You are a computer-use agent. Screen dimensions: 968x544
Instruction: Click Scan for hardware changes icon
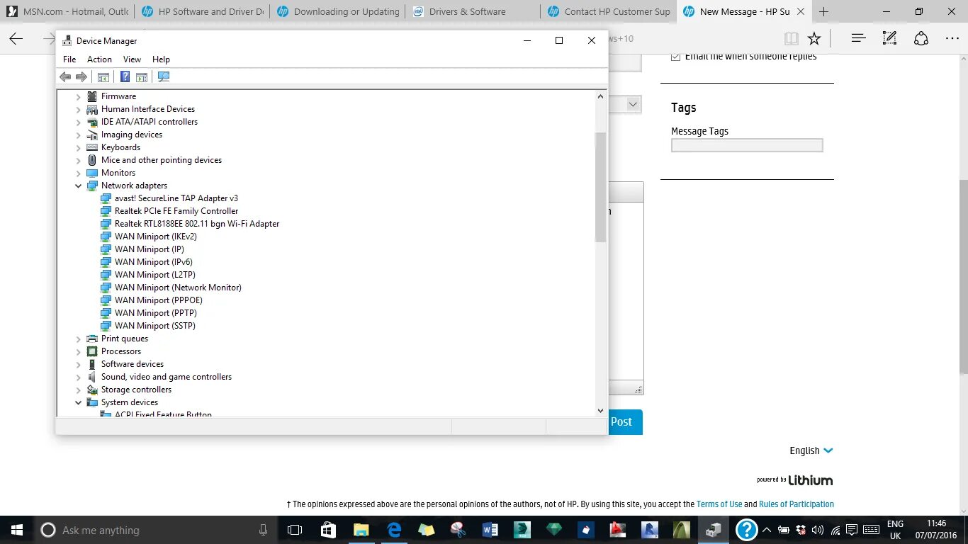pyautogui.click(x=164, y=77)
